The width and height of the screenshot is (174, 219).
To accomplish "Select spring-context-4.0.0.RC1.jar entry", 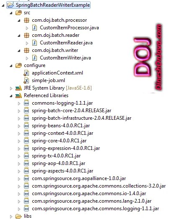I will (x=62, y=133).
